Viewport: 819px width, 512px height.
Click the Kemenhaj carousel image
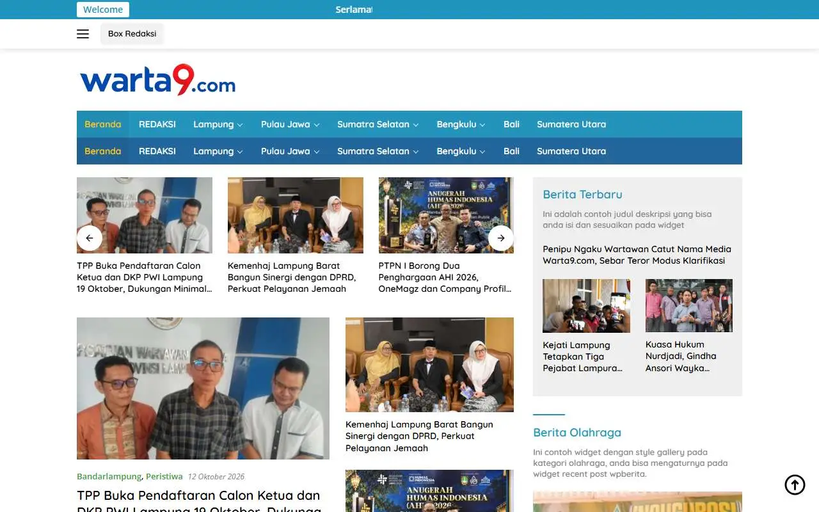pyautogui.click(x=296, y=215)
